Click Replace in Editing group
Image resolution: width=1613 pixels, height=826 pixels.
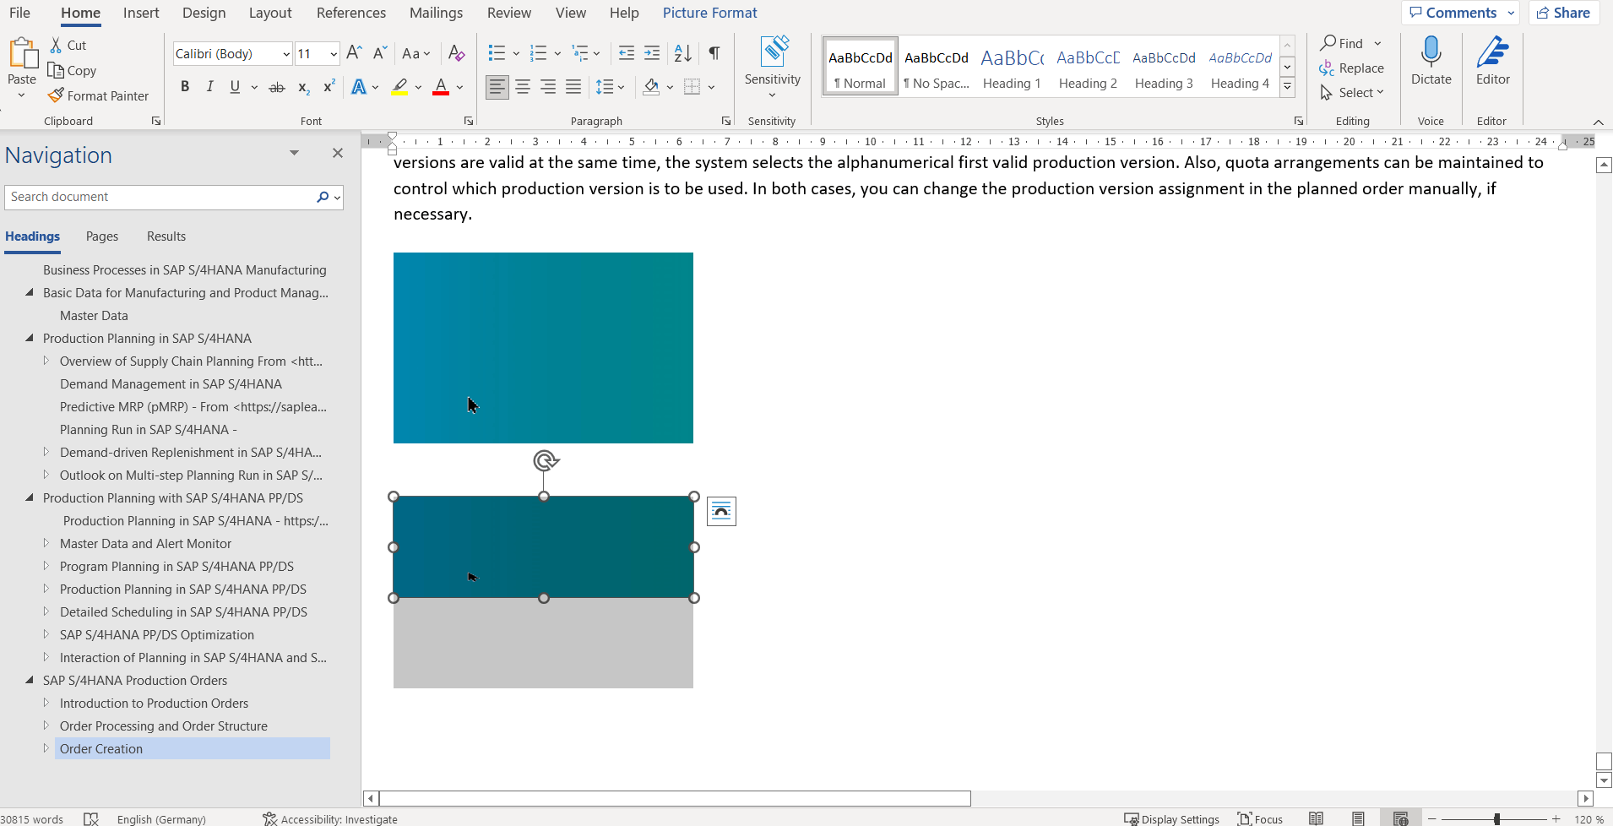tap(1352, 68)
